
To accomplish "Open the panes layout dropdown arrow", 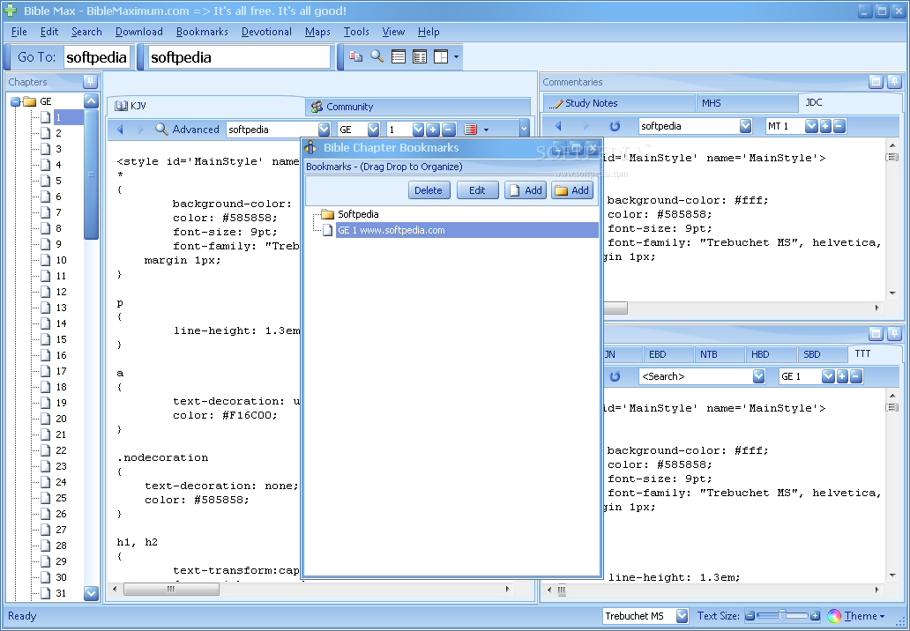I will coord(456,56).
